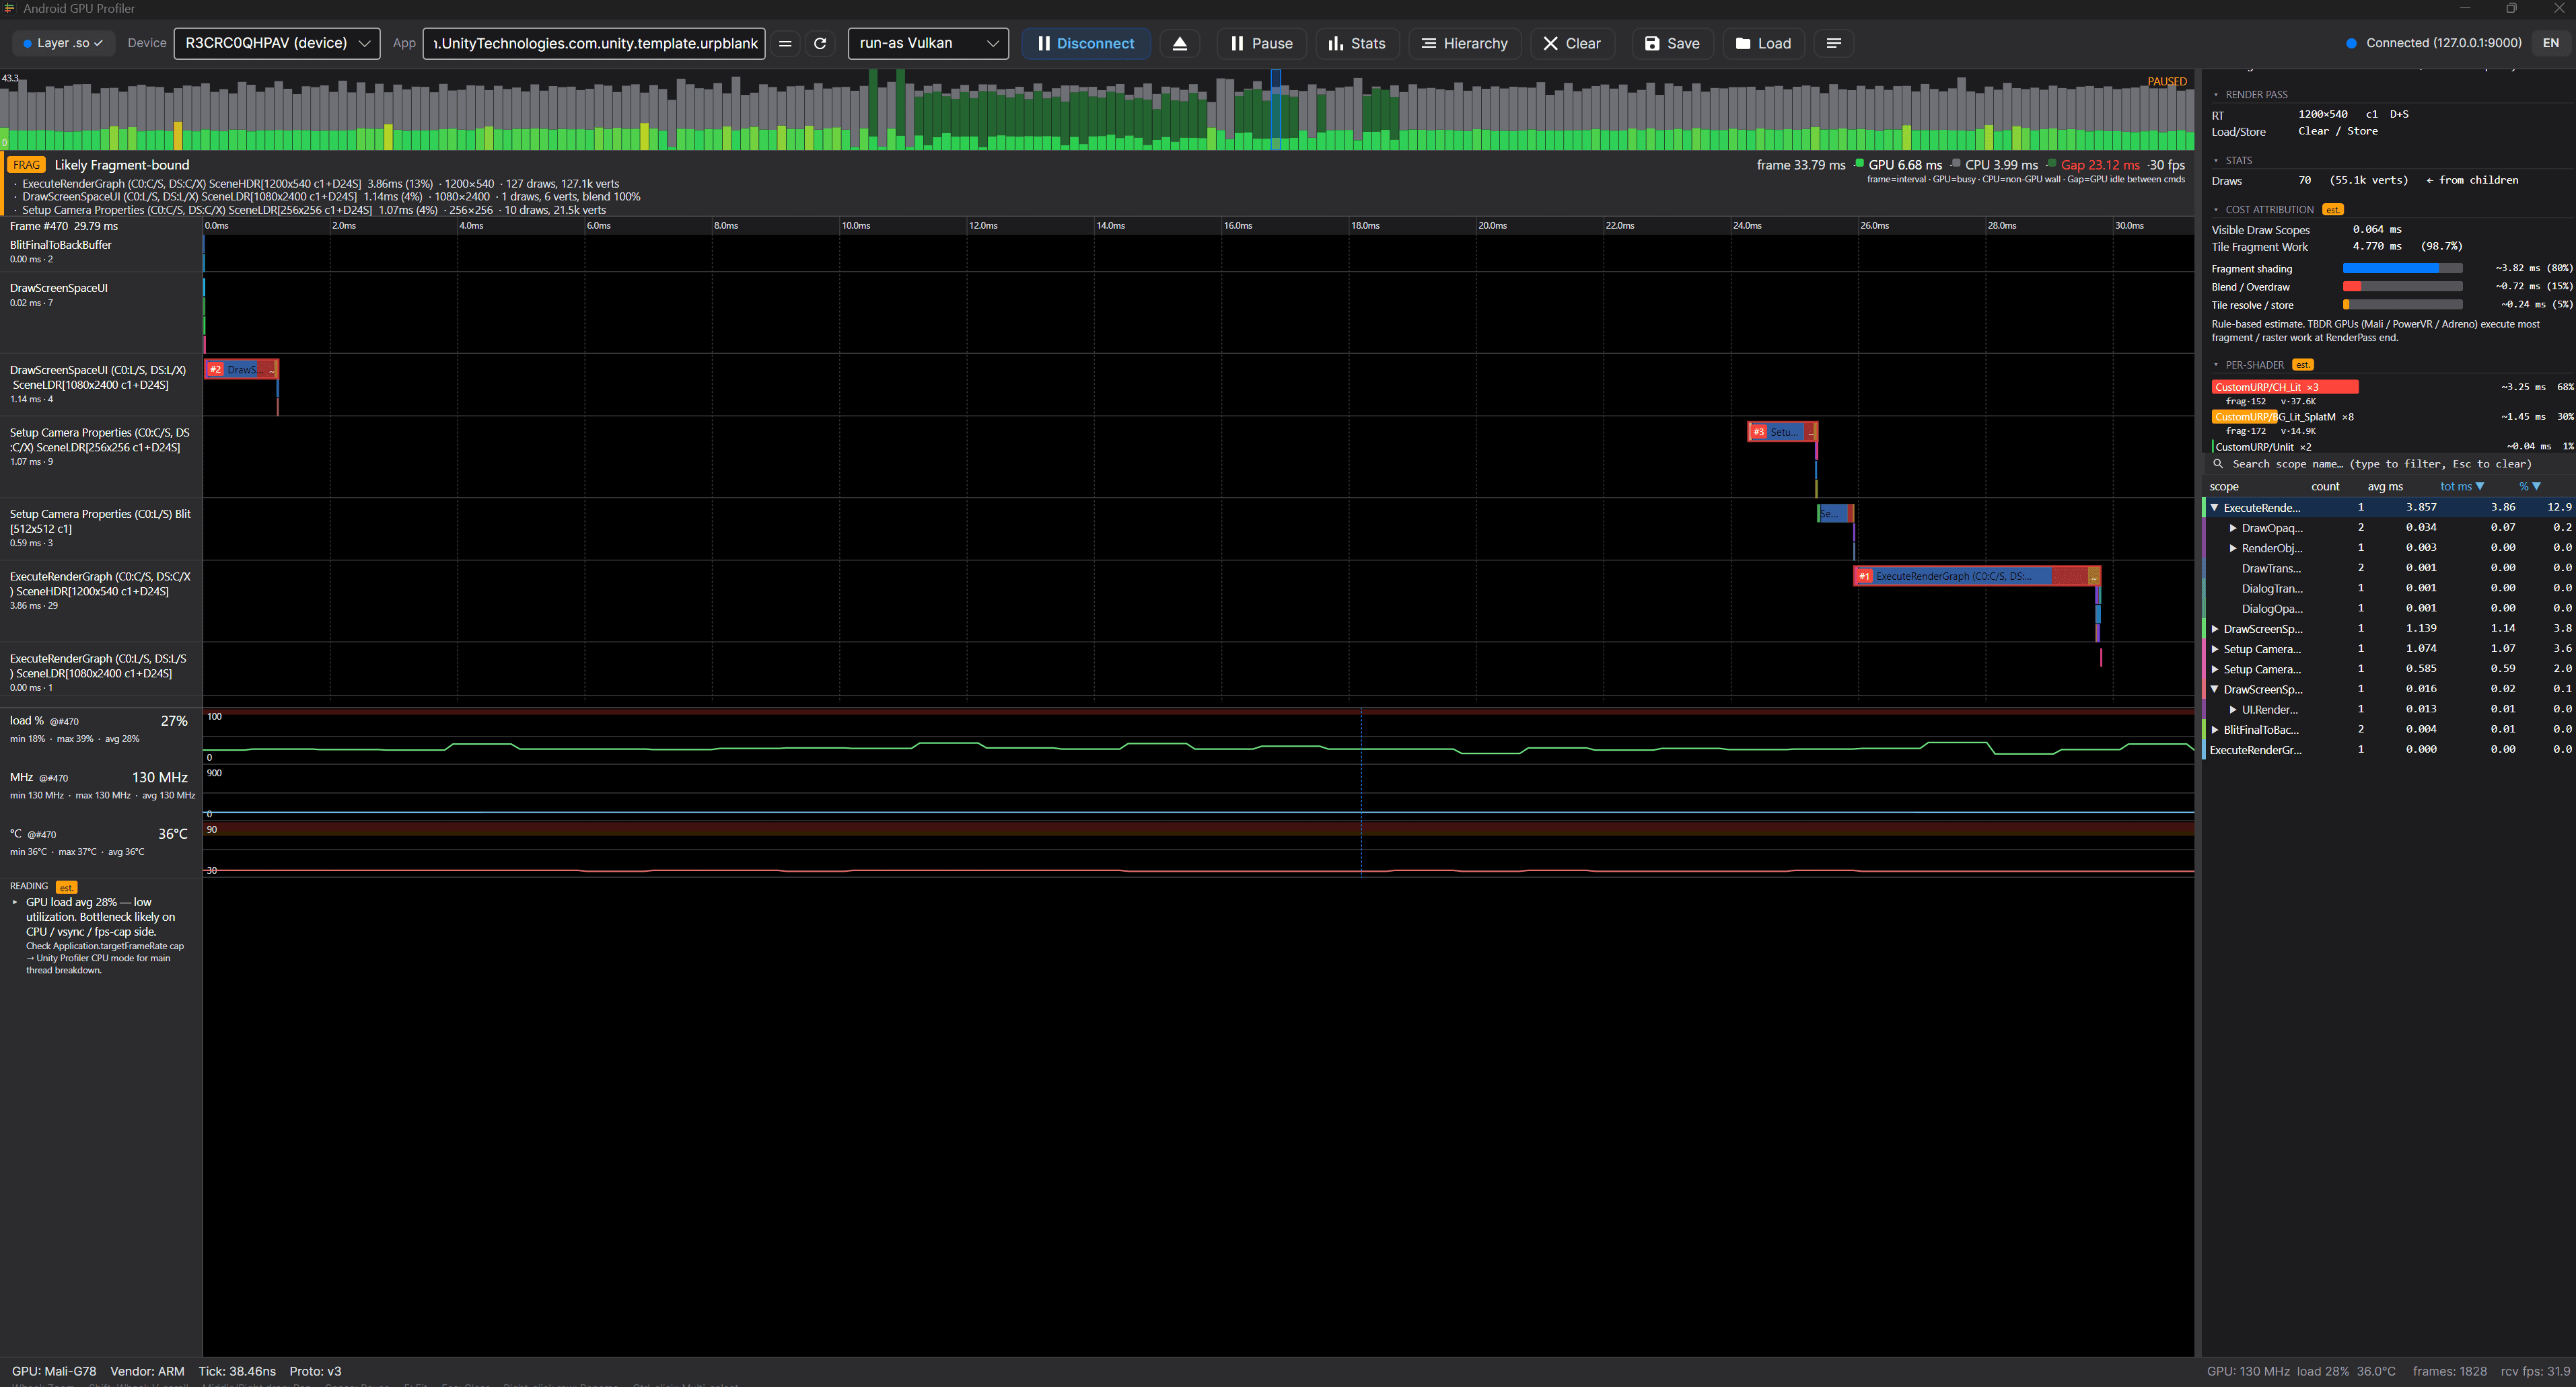Click the blue Se... Blit bar in timeline
The width and height of the screenshot is (2576, 1387).
click(1835, 514)
